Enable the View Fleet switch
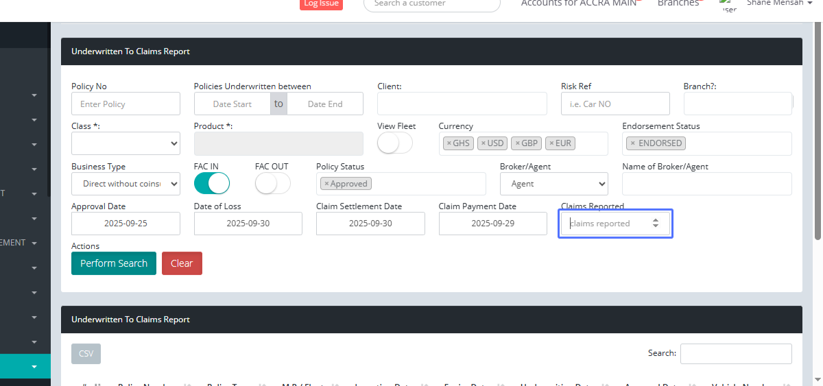Screen dimensions: 823x386 tap(395, 143)
